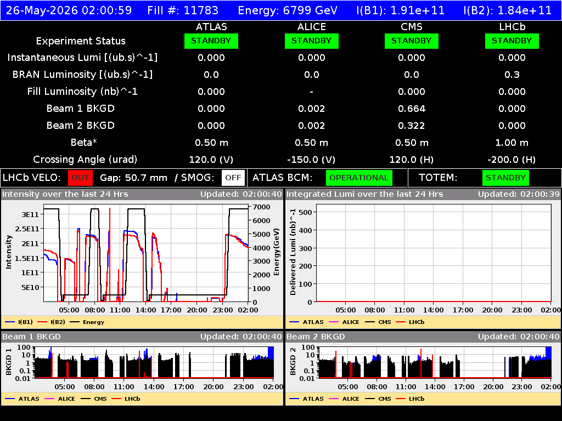Viewport: 562px width, 421px height.
Task: Click LHCb crossing angle -200.0 (H)
Action: [512, 160]
